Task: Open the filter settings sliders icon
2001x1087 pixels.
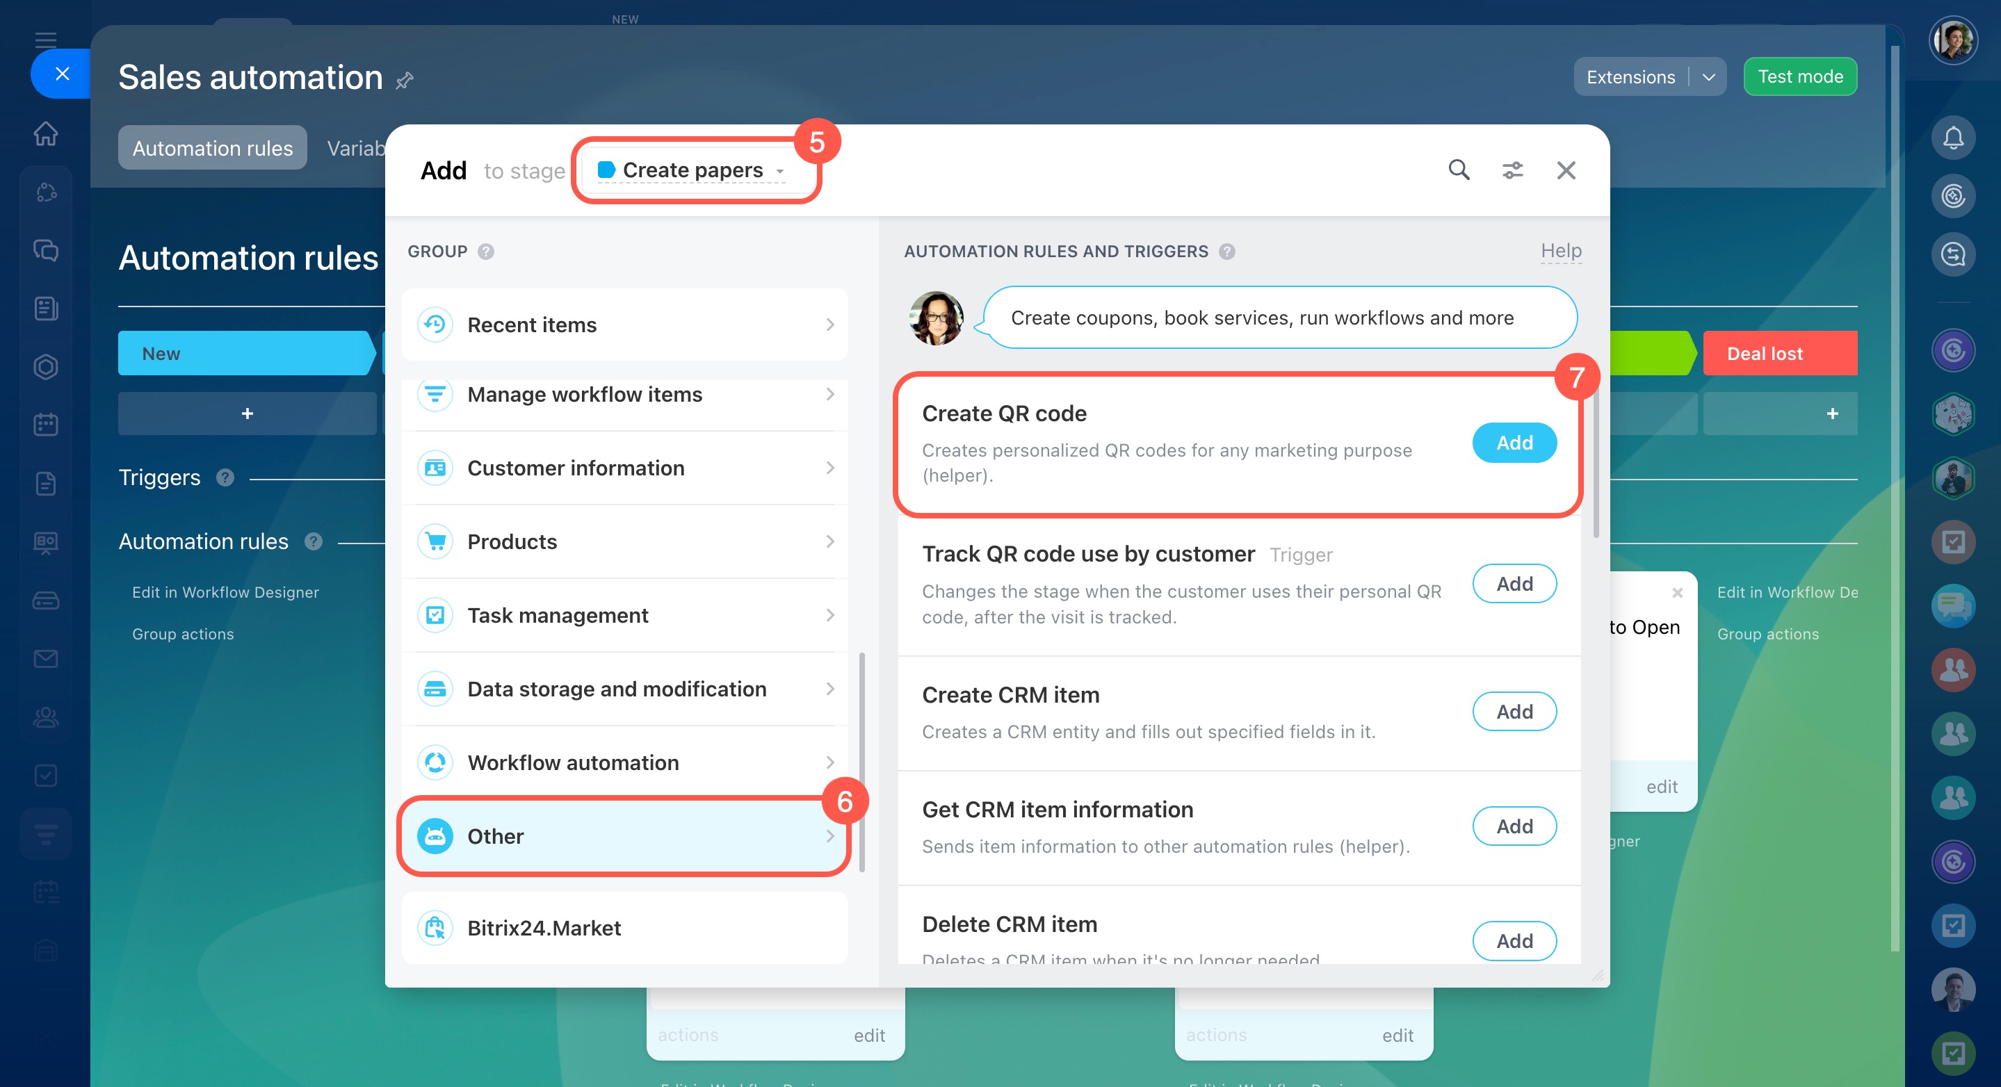Action: [1512, 170]
